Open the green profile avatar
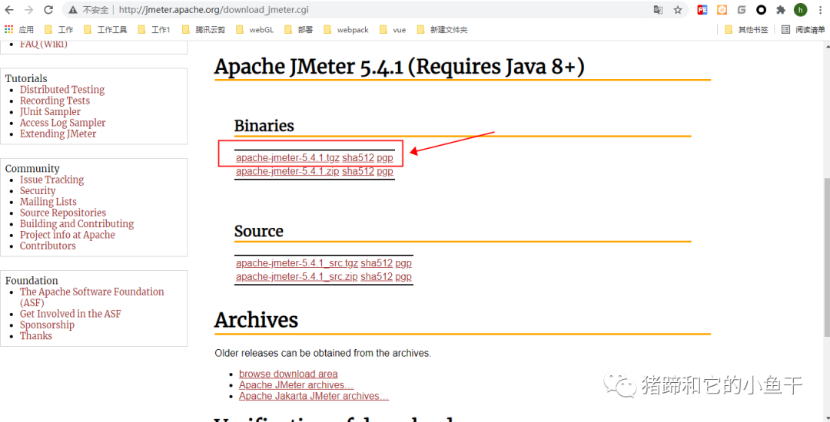Image resolution: width=830 pixels, height=422 pixels. point(800,10)
